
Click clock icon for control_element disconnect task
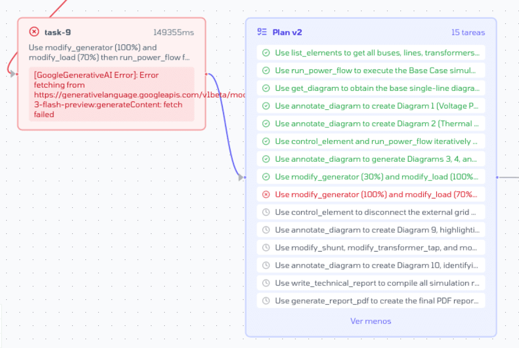pyautogui.click(x=266, y=212)
